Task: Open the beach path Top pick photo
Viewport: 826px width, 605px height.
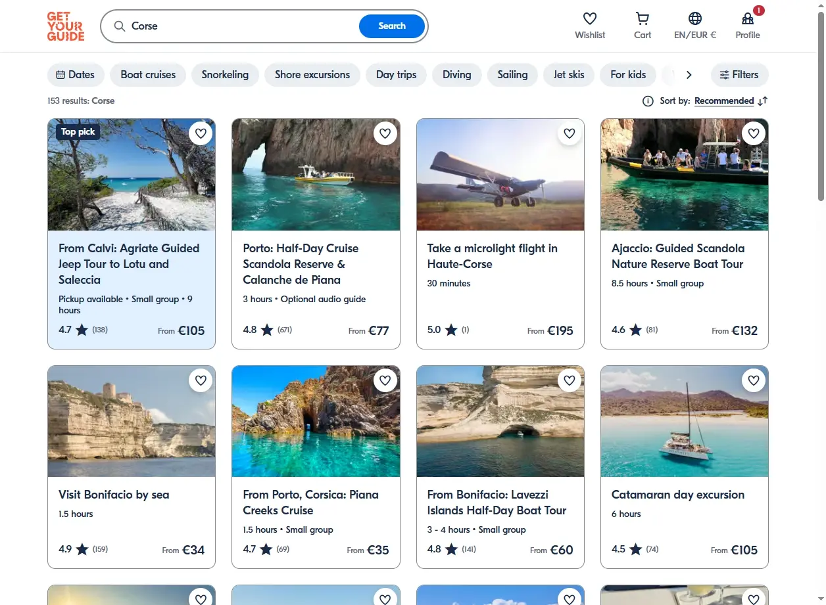Action: click(132, 175)
